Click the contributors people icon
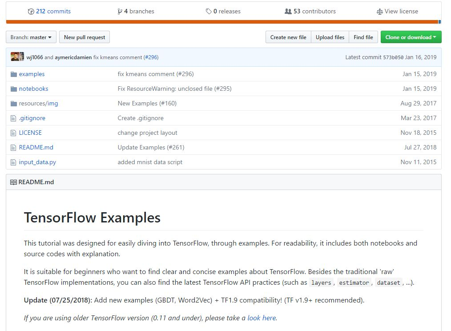 (288, 12)
